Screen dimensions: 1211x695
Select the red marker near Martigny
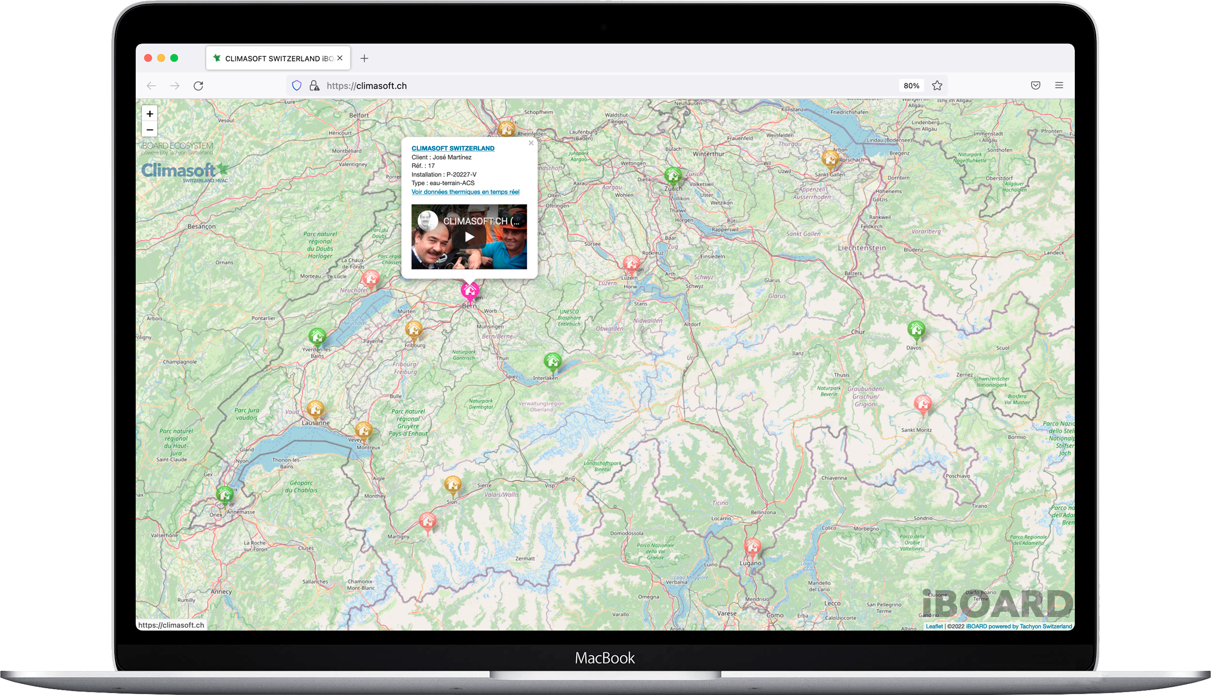[427, 522]
